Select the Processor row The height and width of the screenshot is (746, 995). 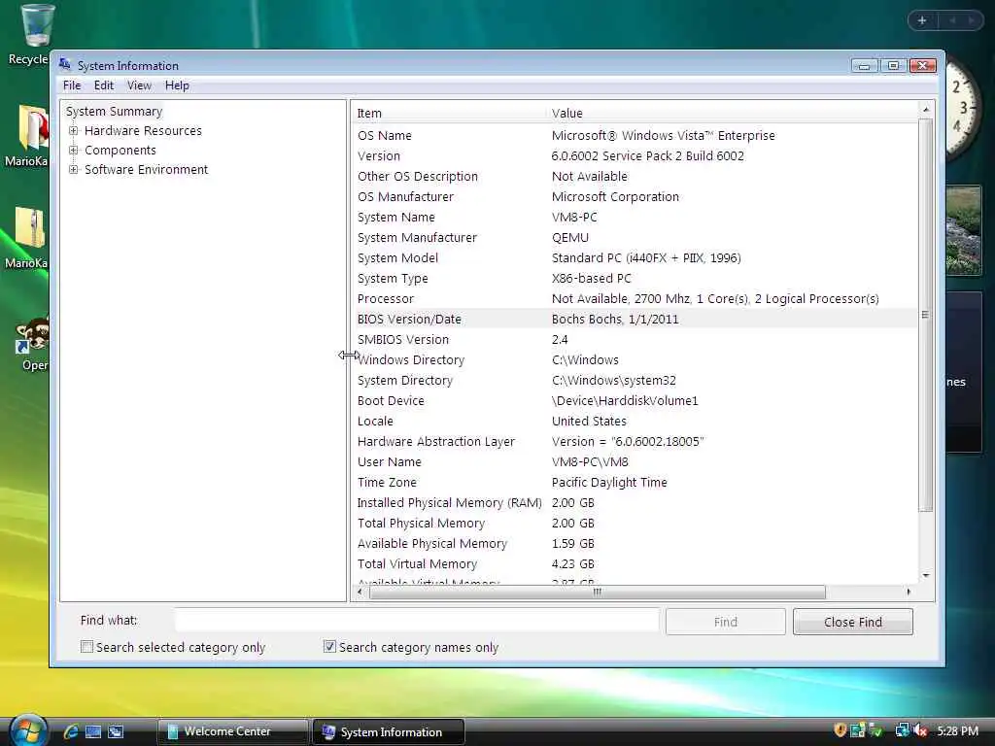pyautogui.click(x=635, y=298)
